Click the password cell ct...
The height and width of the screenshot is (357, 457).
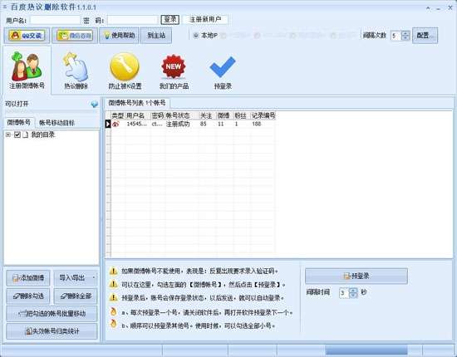tap(158, 124)
